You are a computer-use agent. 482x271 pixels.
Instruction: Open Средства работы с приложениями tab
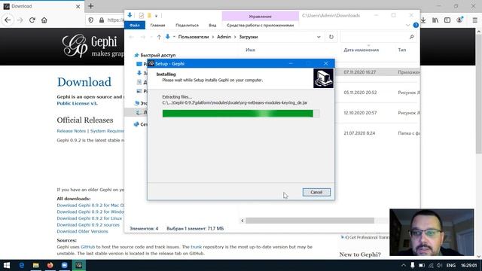pyautogui.click(x=260, y=25)
